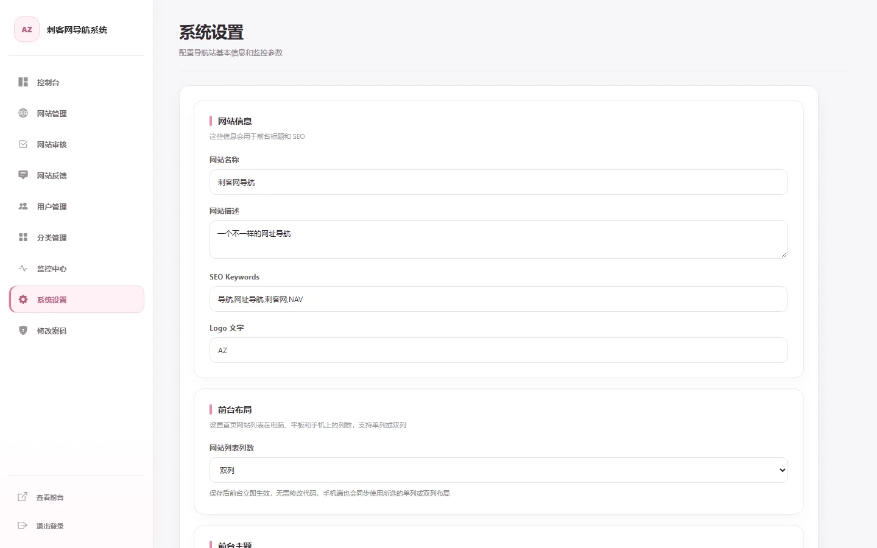Select the 系统设置 menu item
The height and width of the screenshot is (548, 877).
(x=77, y=300)
